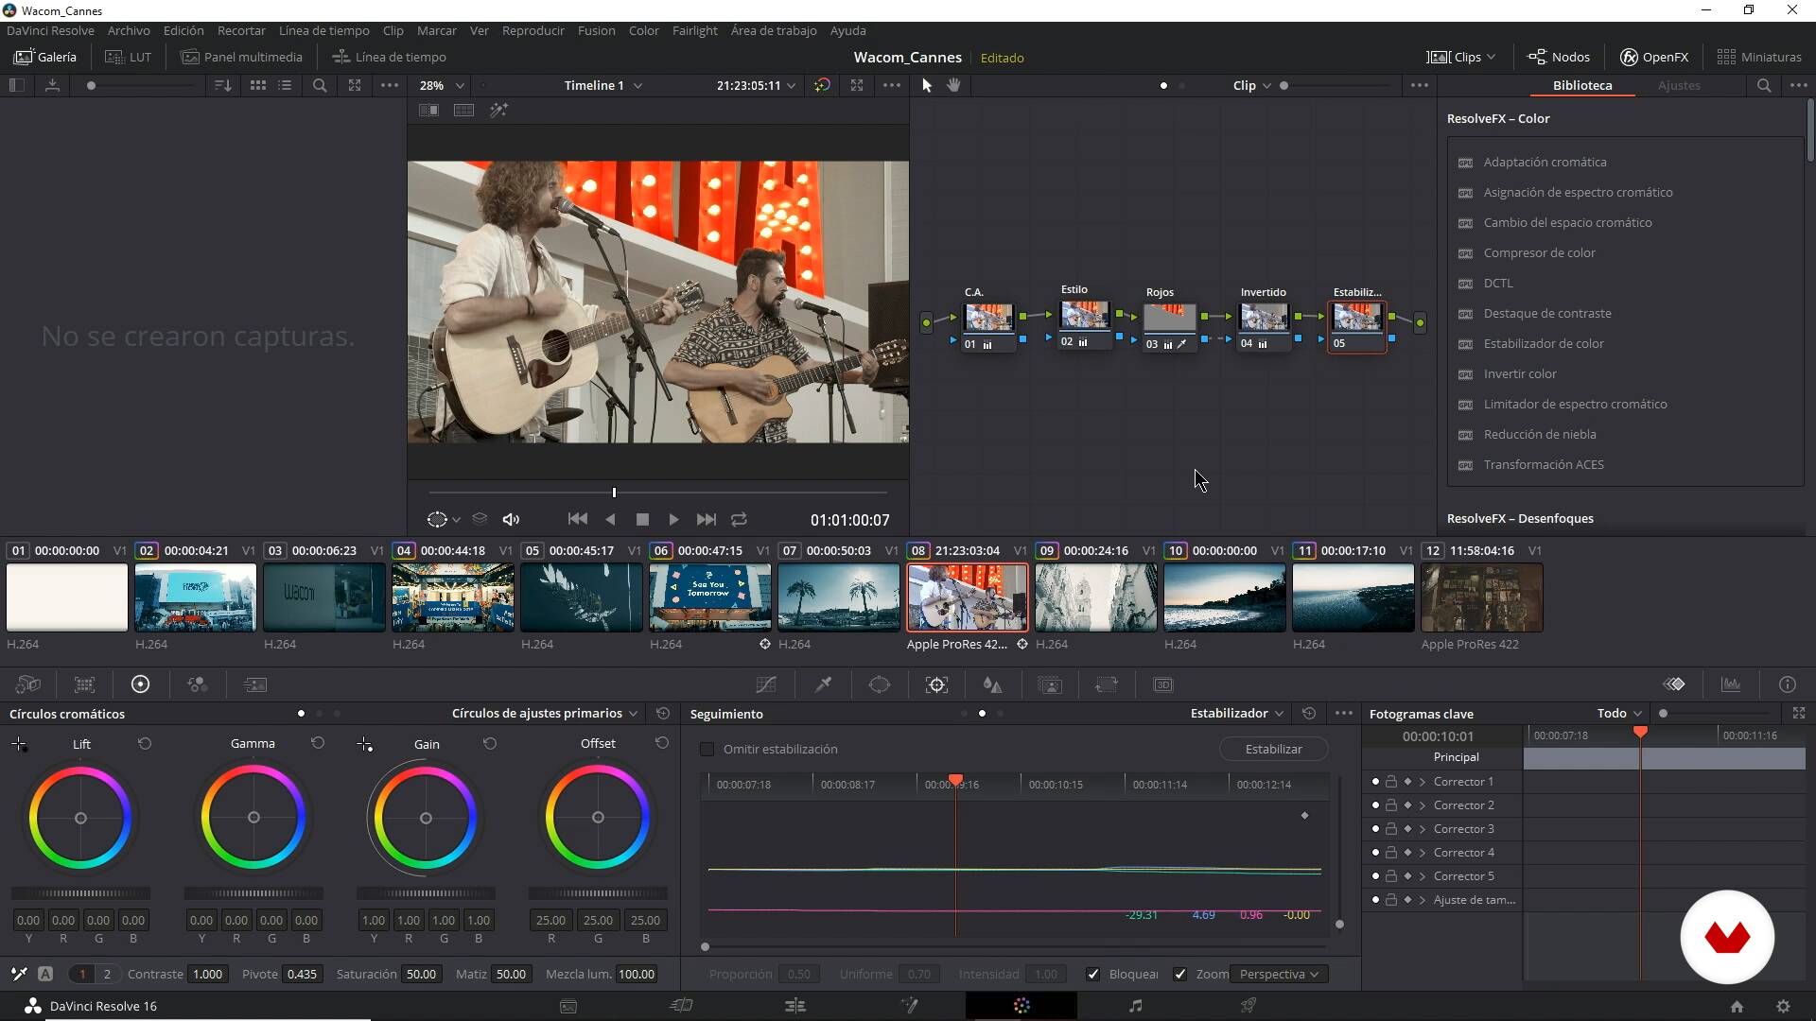Screen dimensions: 1816x1021
Task: Toggle loop playback in viewer
Action: (740, 520)
